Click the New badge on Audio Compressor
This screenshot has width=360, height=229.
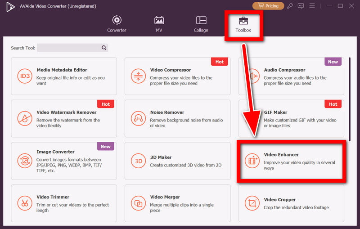[x=333, y=62]
